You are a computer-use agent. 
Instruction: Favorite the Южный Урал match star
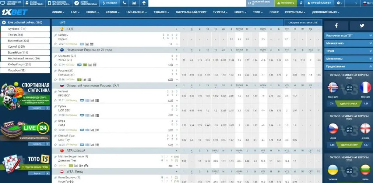point(56,145)
